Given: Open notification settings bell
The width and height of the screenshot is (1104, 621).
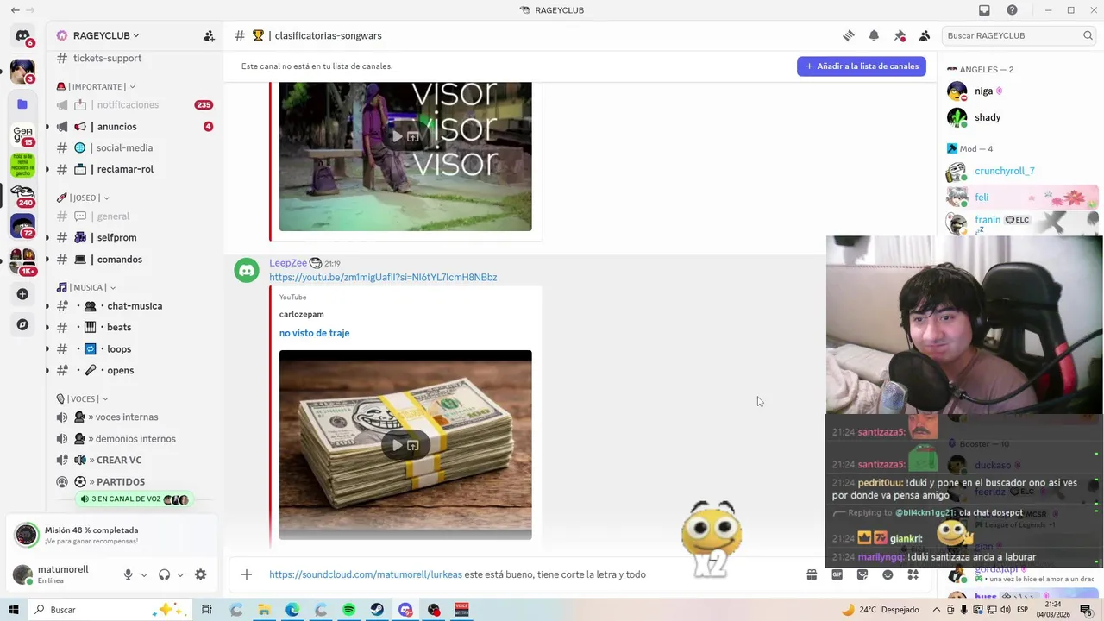Looking at the screenshot, I should (x=874, y=35).
